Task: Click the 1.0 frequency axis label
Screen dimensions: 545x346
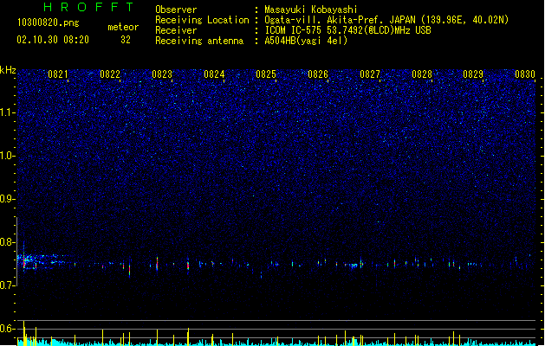Action: pyautogui.click(x=8, y=156)
